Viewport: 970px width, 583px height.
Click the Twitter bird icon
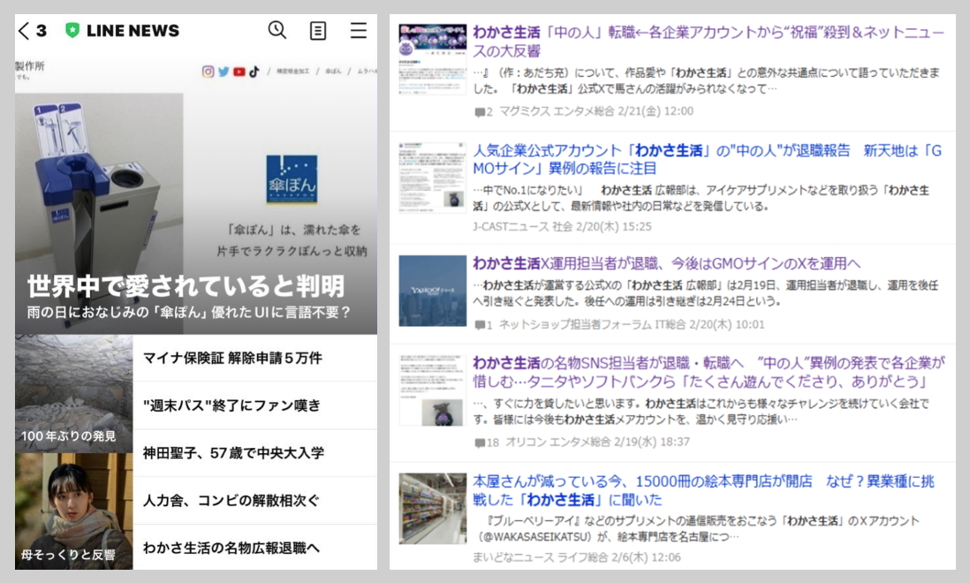coord(224,72)
